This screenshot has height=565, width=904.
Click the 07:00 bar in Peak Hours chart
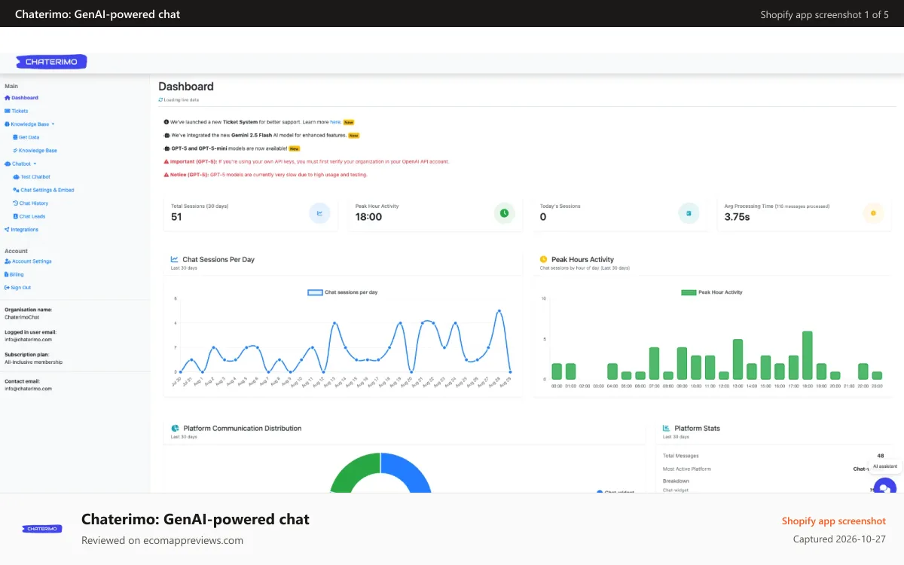[654, 363]
